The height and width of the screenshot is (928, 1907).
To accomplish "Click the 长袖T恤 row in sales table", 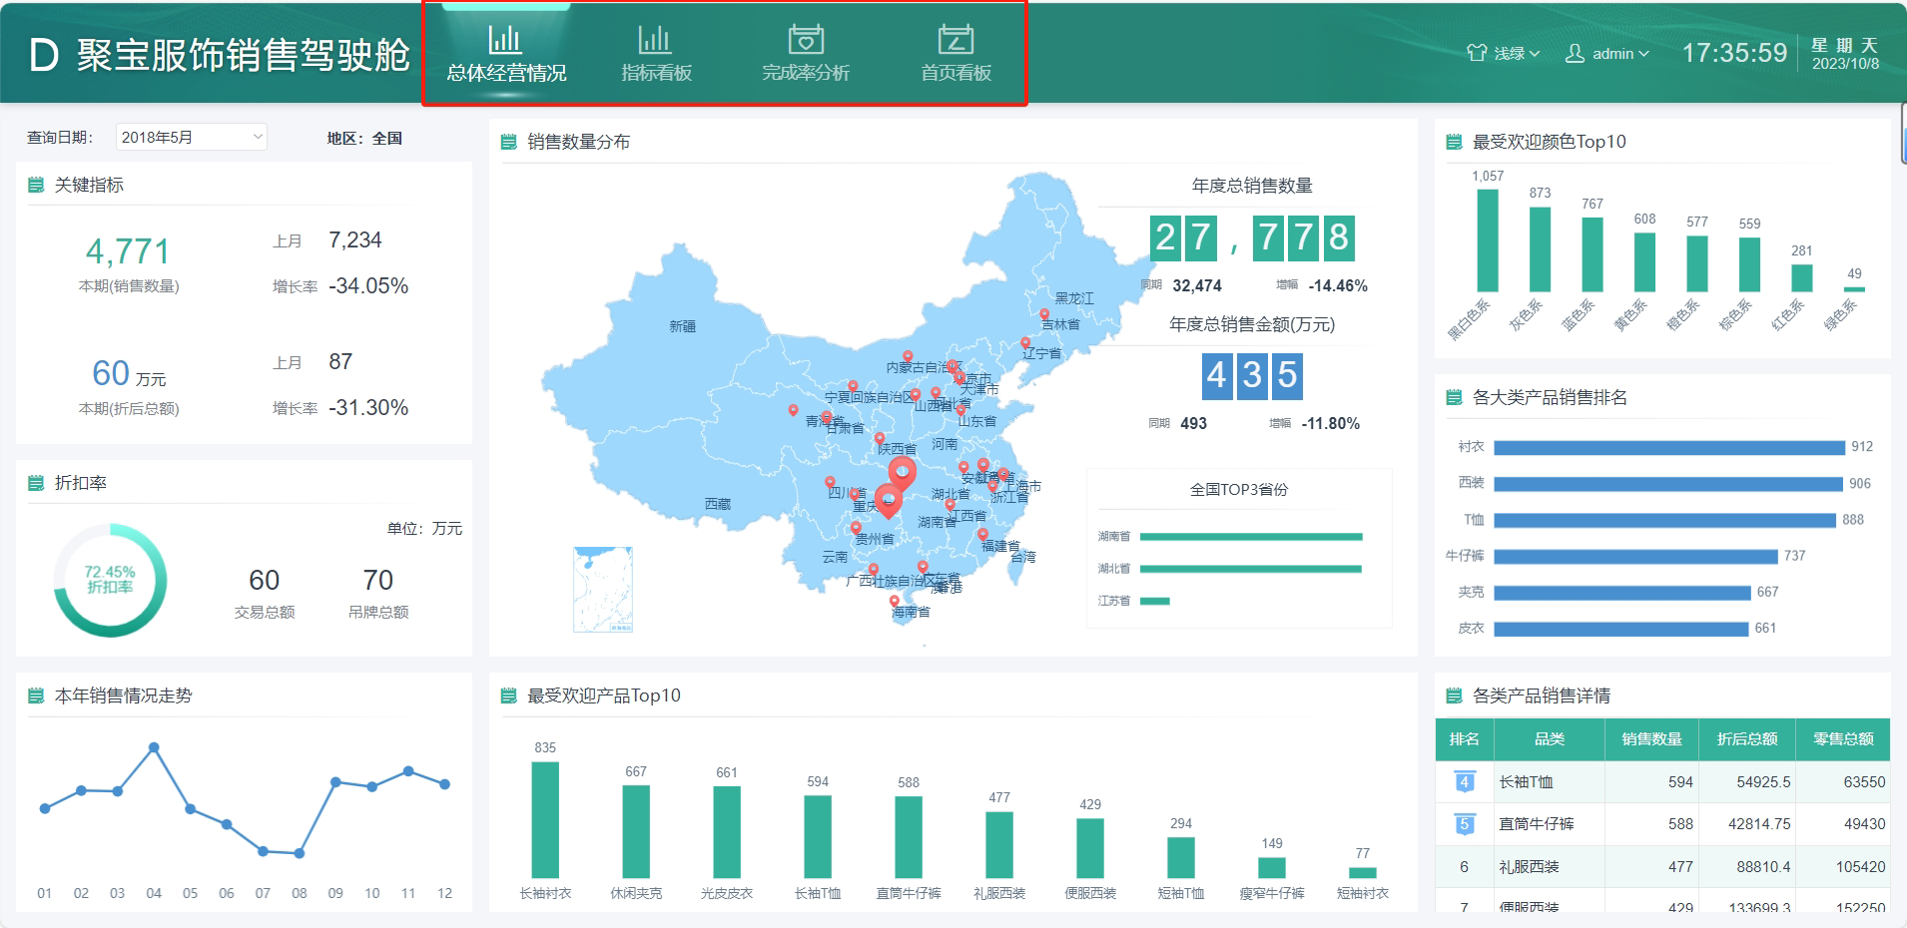I will [x=1662, y=782].
